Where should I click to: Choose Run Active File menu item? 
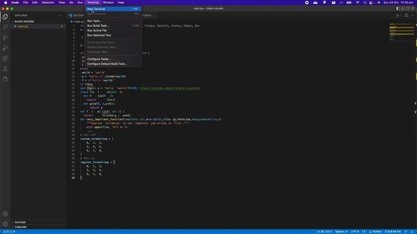point(113,31)
